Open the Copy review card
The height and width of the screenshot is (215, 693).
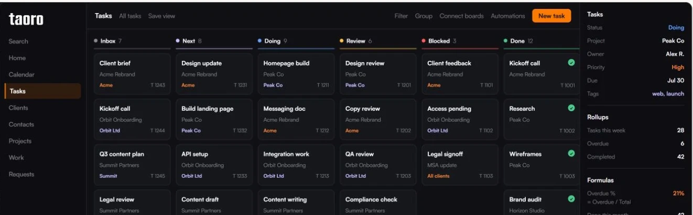click(x=378, y=120)
